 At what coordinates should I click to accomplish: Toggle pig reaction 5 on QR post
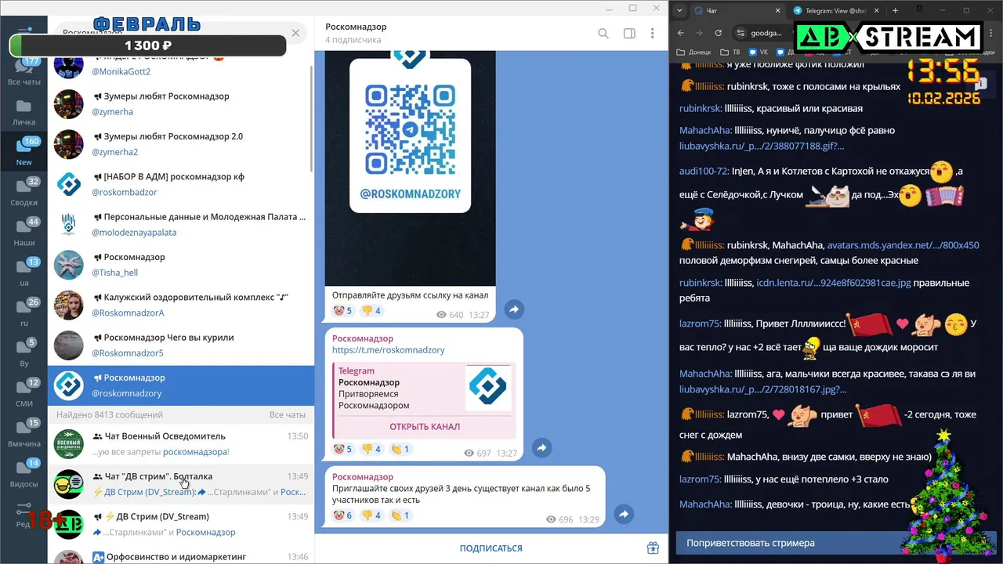pos(343,311)
